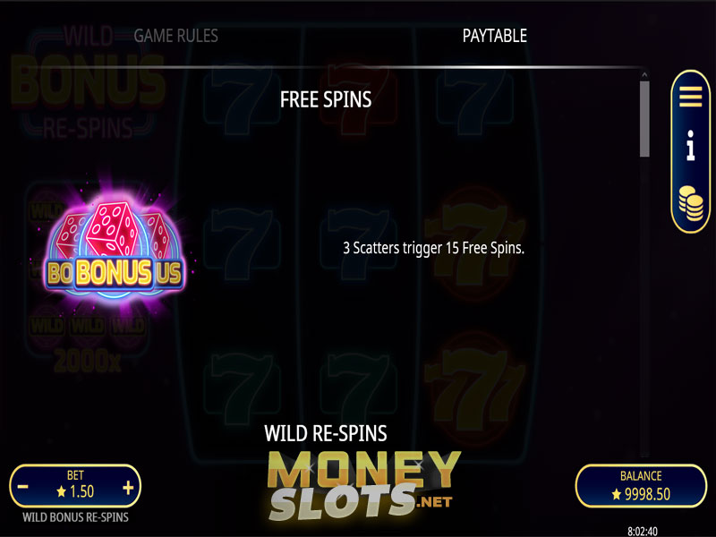The height and width of the screenshot is (537, 716).
Task: Switch to the Game Rules tab
Action: (x=175, y=36)
